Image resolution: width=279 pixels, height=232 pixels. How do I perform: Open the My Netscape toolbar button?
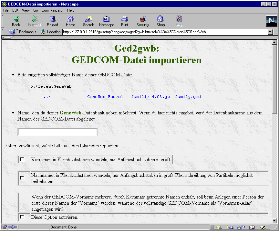pyautogui.click(x=107, y=21)
